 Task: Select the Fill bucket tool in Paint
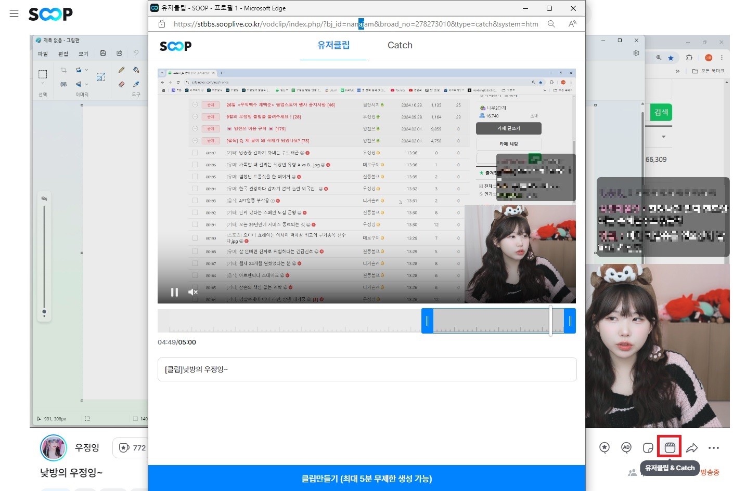[136, 70]
